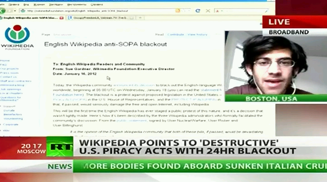The image size is (327, 182).
Task: Open the Job openings link
Action: pyautogui.click(x=10, y=89)
